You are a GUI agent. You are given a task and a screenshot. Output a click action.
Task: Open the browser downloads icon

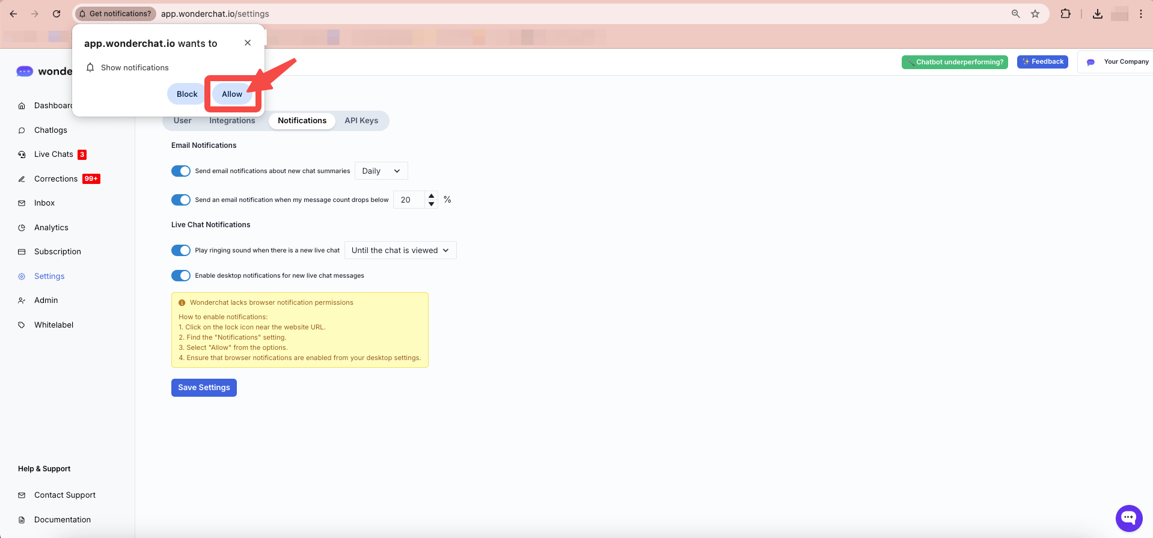coord(1097,14)
